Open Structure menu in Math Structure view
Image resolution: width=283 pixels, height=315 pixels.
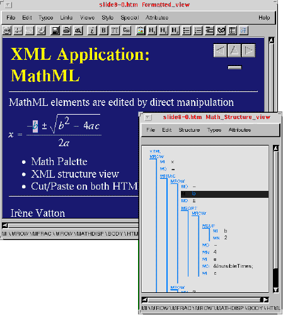click(x=189, y=130)
